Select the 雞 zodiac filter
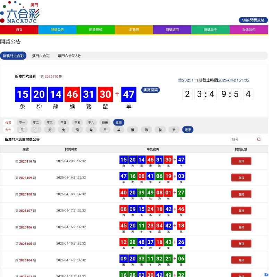Image resolution: width=269 pixels, height=277 pixels. point(146,130)
